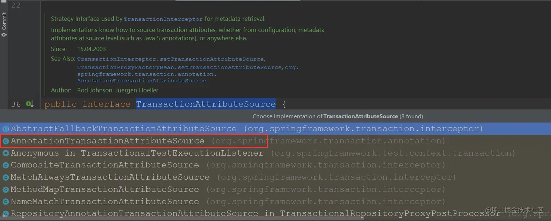Viewport: 551px width, 221px height.
Task: Click the class icon beside RepositoryAnnotationTransactionAttributeSource
Action: [x=5, y=214]
